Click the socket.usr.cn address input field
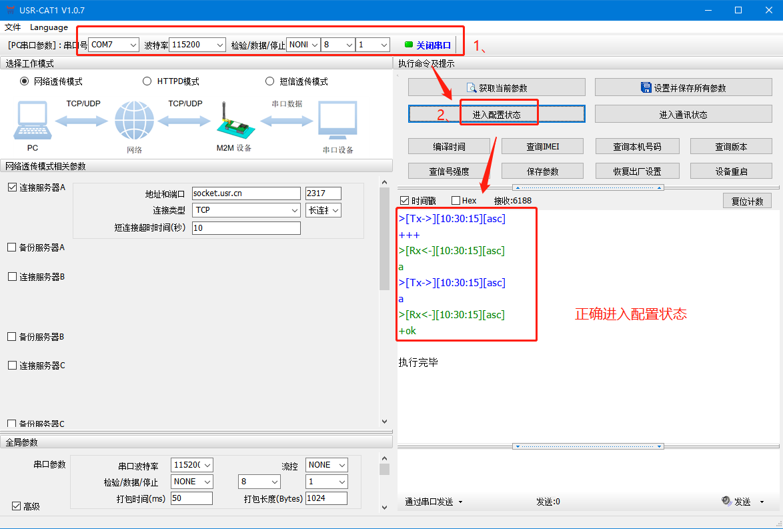The height and width of the screenshot is (529, 783). (245, 193)
